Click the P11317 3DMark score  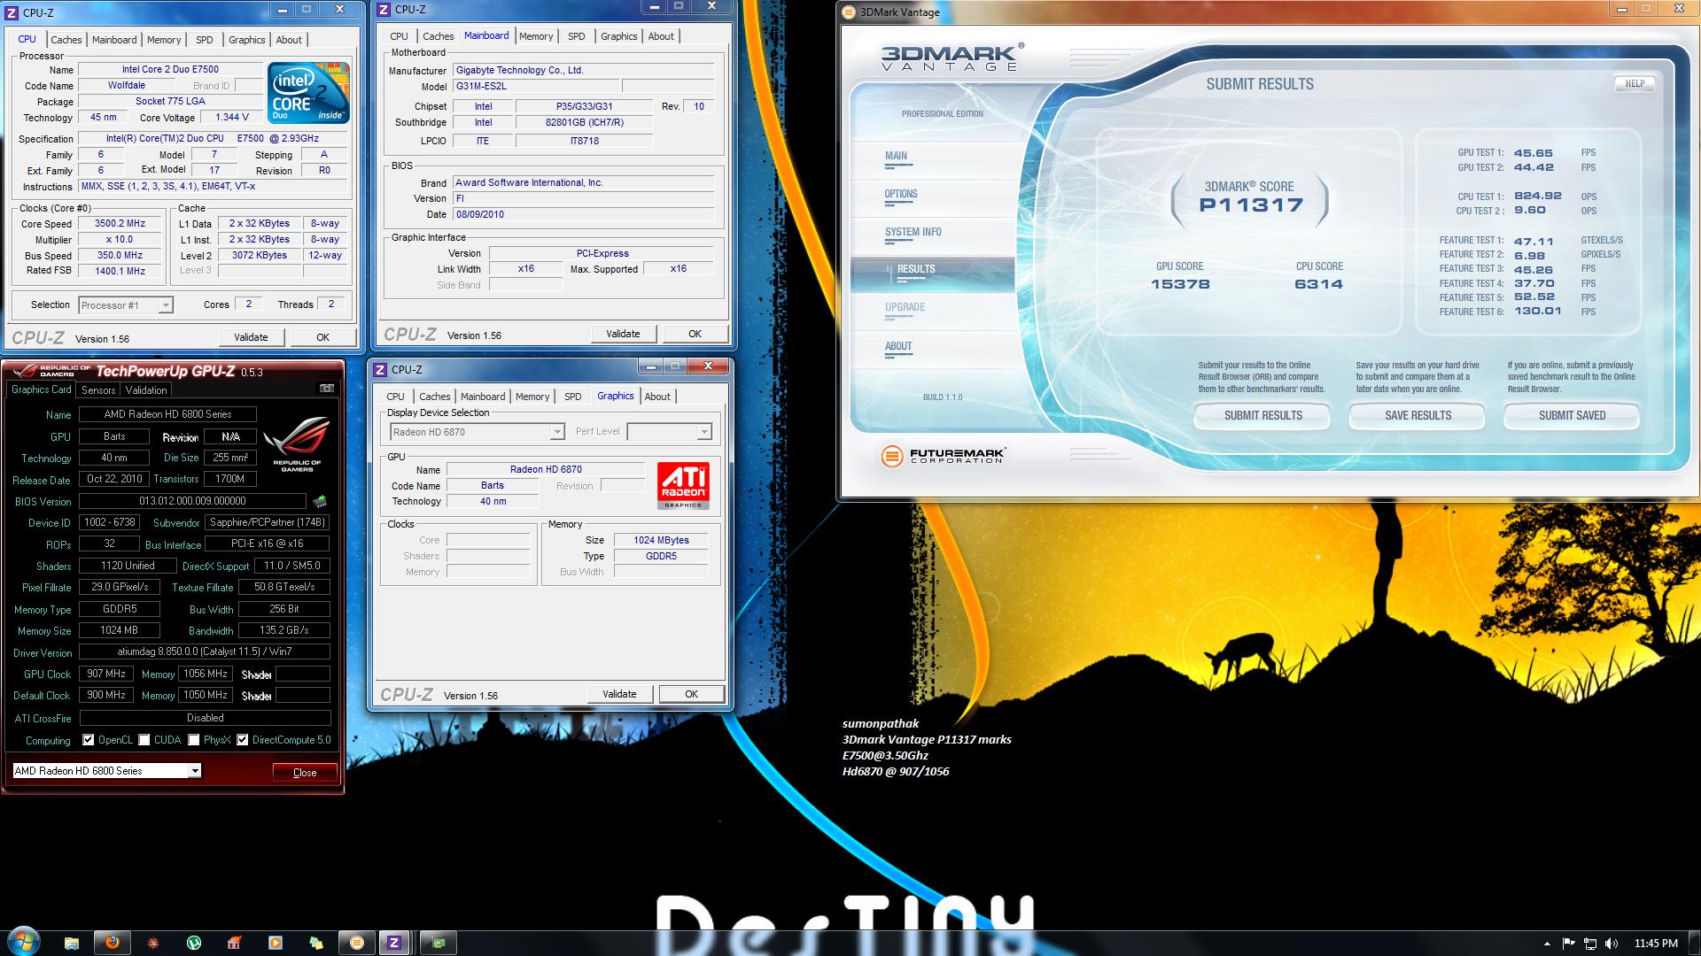(1251, 205)
